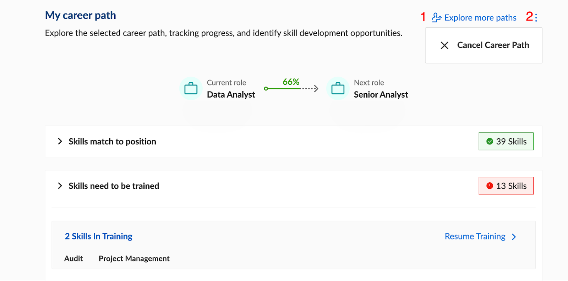Click the Explore more paths person icon

pos(436,17)
